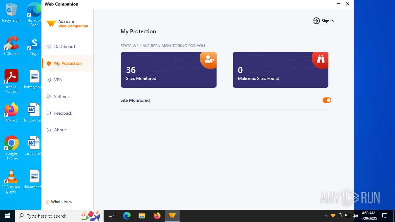This screenshot has width=395, height=222.
Task: Open File Explorer from the taskbar
Action: pyautogui.click(x=142, y=216)
